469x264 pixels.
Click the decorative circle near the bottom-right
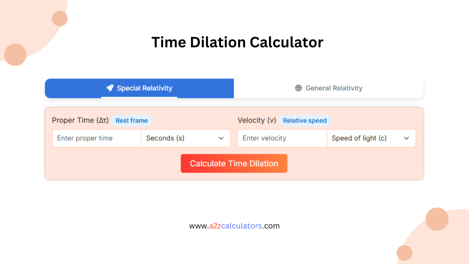click(437, 219)
